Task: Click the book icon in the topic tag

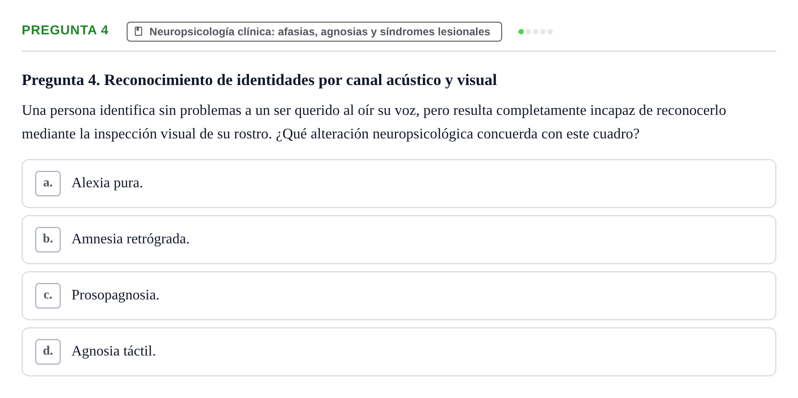Action: coord(138,31)
